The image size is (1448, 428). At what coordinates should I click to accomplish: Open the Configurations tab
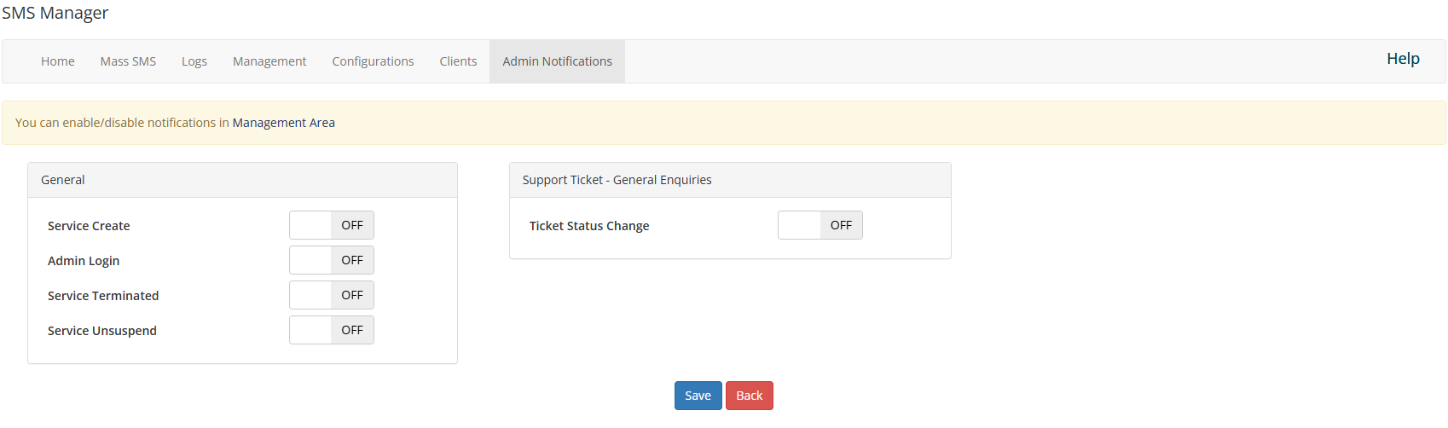click(x=373, y=61)
